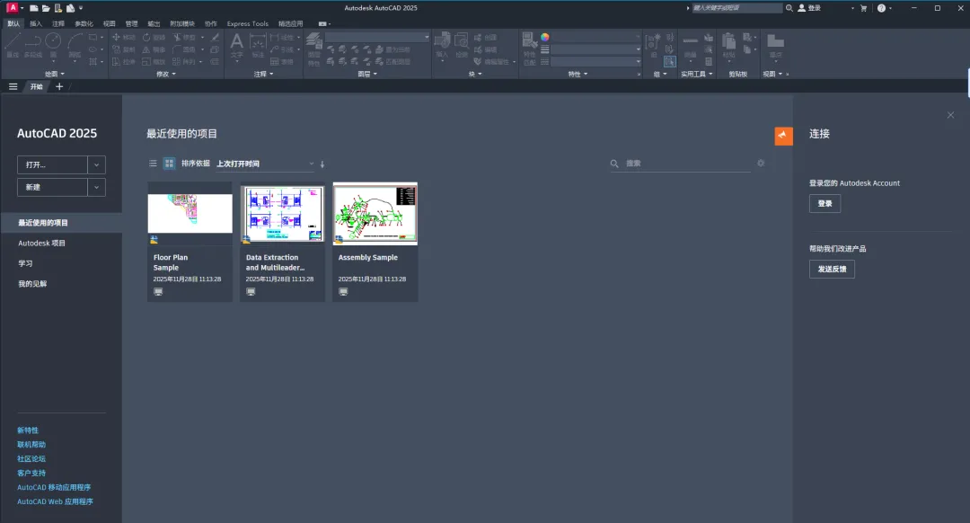Click the magnifier search icon in title bar

click(789, 8)
